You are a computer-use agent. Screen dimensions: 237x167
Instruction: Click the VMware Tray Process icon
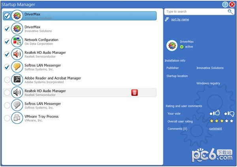click(x=17, y=118)
